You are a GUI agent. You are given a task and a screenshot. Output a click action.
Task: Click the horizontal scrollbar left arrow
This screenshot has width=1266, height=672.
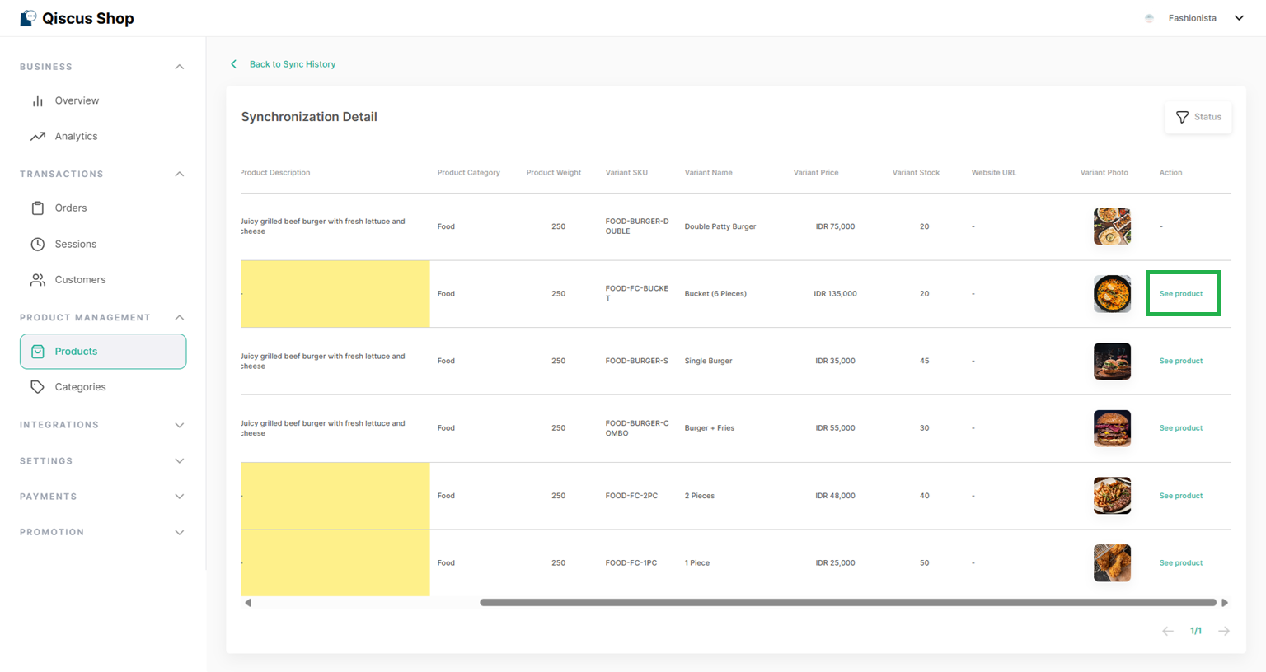click(248, 603)
